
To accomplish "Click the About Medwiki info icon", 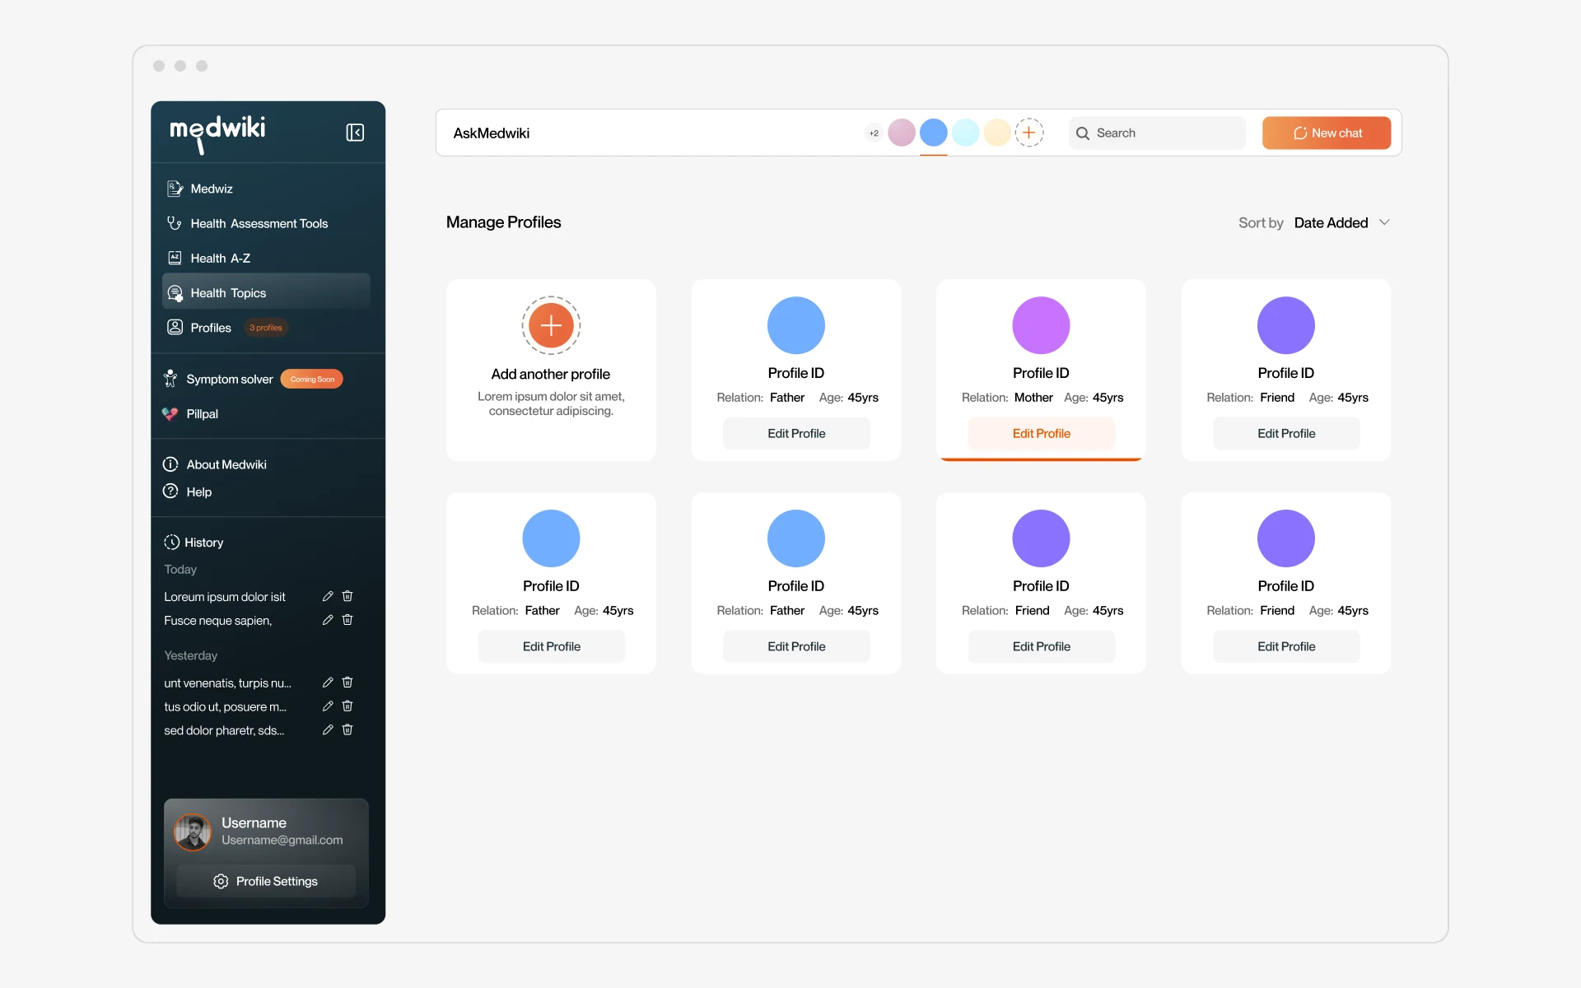I will [x=170, y=464].
